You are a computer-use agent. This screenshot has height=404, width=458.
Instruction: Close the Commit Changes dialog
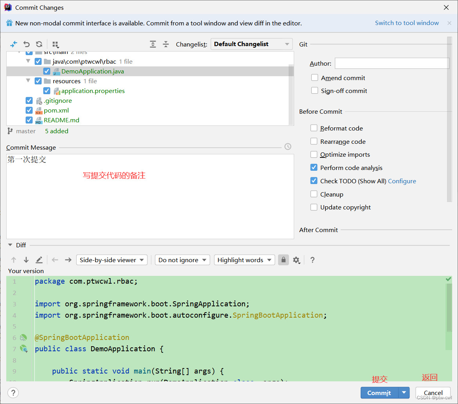(446, 7)
